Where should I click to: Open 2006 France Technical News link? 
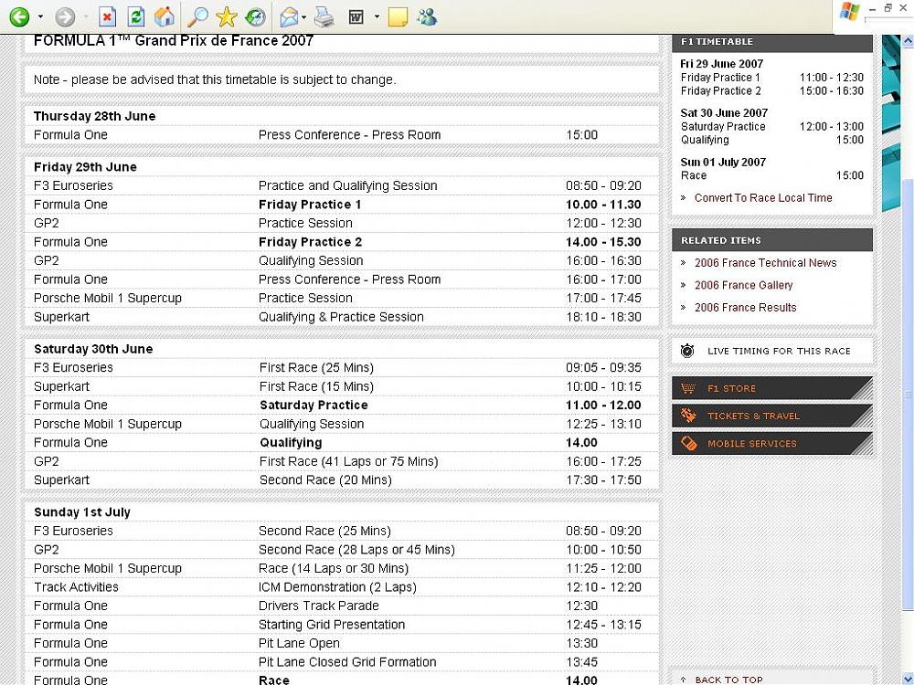click(x=765, y=263)
